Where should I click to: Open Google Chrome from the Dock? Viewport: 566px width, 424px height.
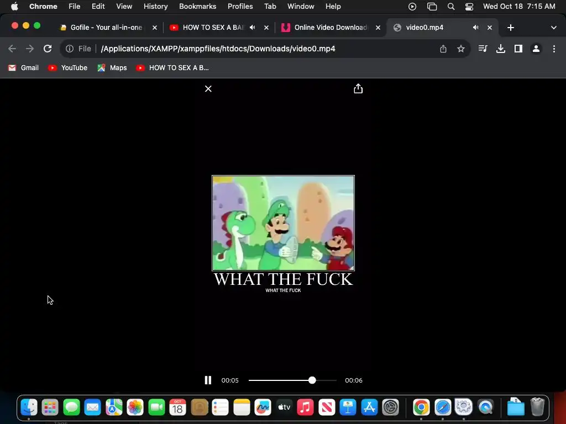click(421, 407)
